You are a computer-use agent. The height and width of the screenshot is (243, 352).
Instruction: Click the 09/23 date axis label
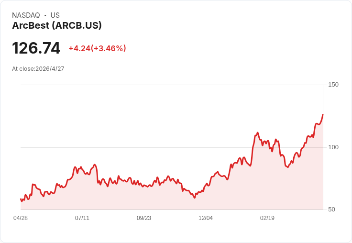(x=144, y=218)
